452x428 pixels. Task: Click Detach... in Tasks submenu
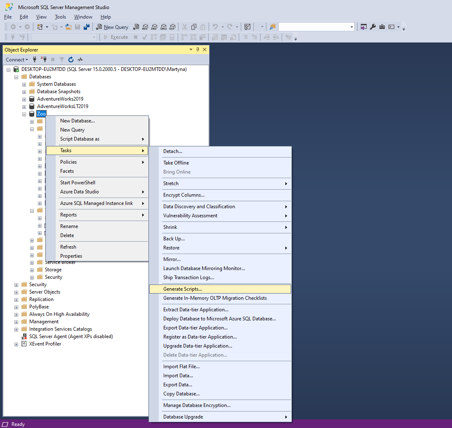[220, 151]
